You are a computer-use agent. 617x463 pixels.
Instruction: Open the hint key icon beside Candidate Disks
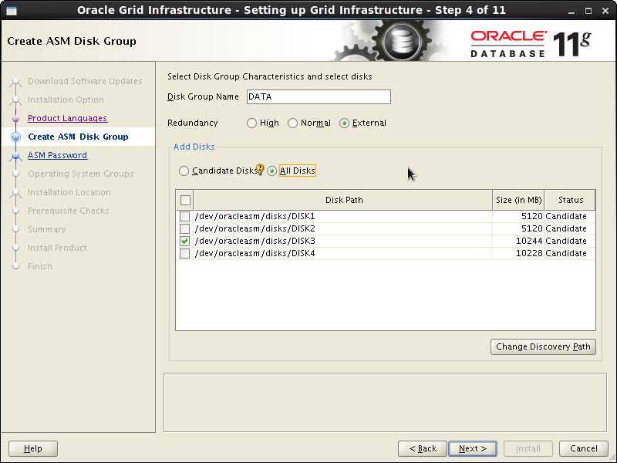click(260, 169)
